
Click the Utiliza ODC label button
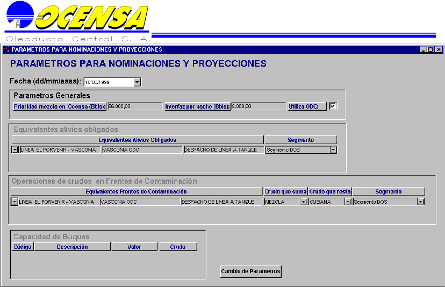[307, 106]
